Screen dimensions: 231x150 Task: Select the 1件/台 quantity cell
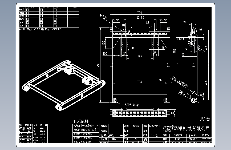click(x=154, y=135)
